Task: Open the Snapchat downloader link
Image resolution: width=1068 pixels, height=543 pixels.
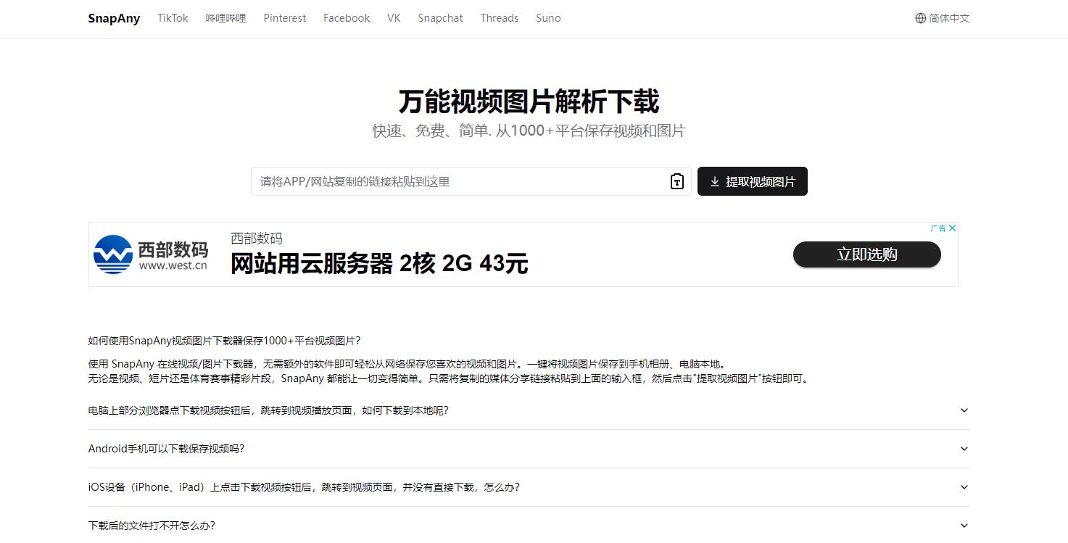Action: [440, 18]
